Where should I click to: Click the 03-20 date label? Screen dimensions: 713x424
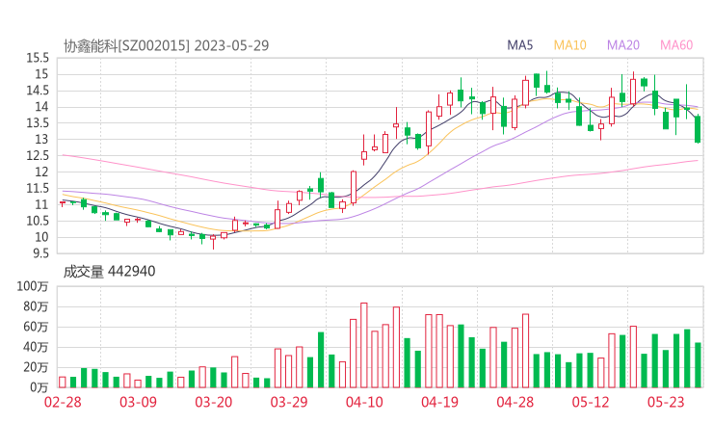point(214,402)
